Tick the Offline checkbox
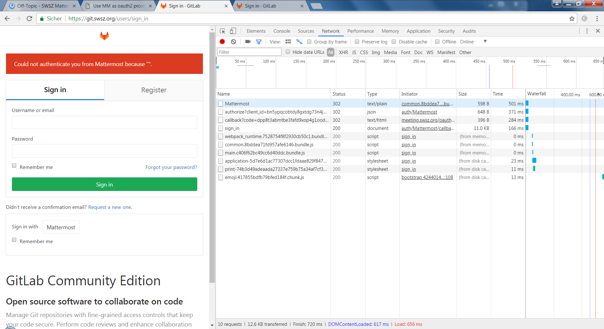 [x=437, y=42]
